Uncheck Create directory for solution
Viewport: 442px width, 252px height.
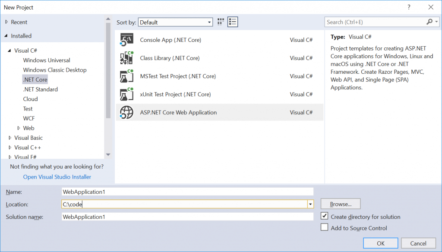coord(325,216)
